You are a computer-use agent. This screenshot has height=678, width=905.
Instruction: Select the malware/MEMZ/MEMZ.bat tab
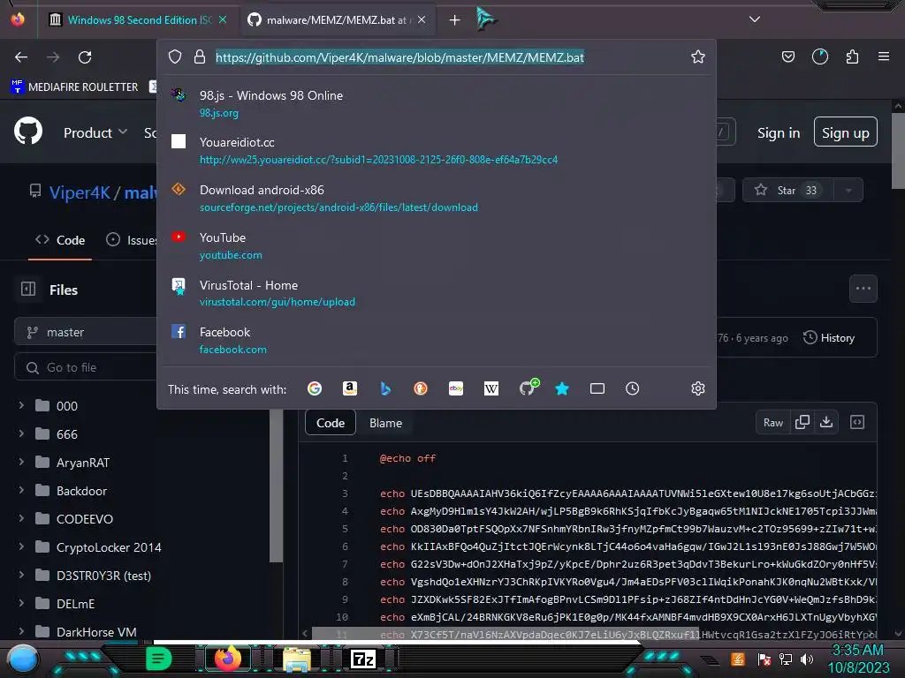[x=337, y=19]
